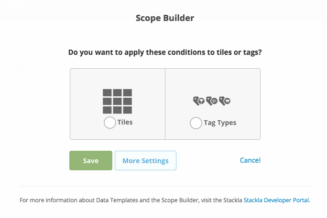The image size is (327, 218).
Task: Open More Settings
Action: pos(145,161)
